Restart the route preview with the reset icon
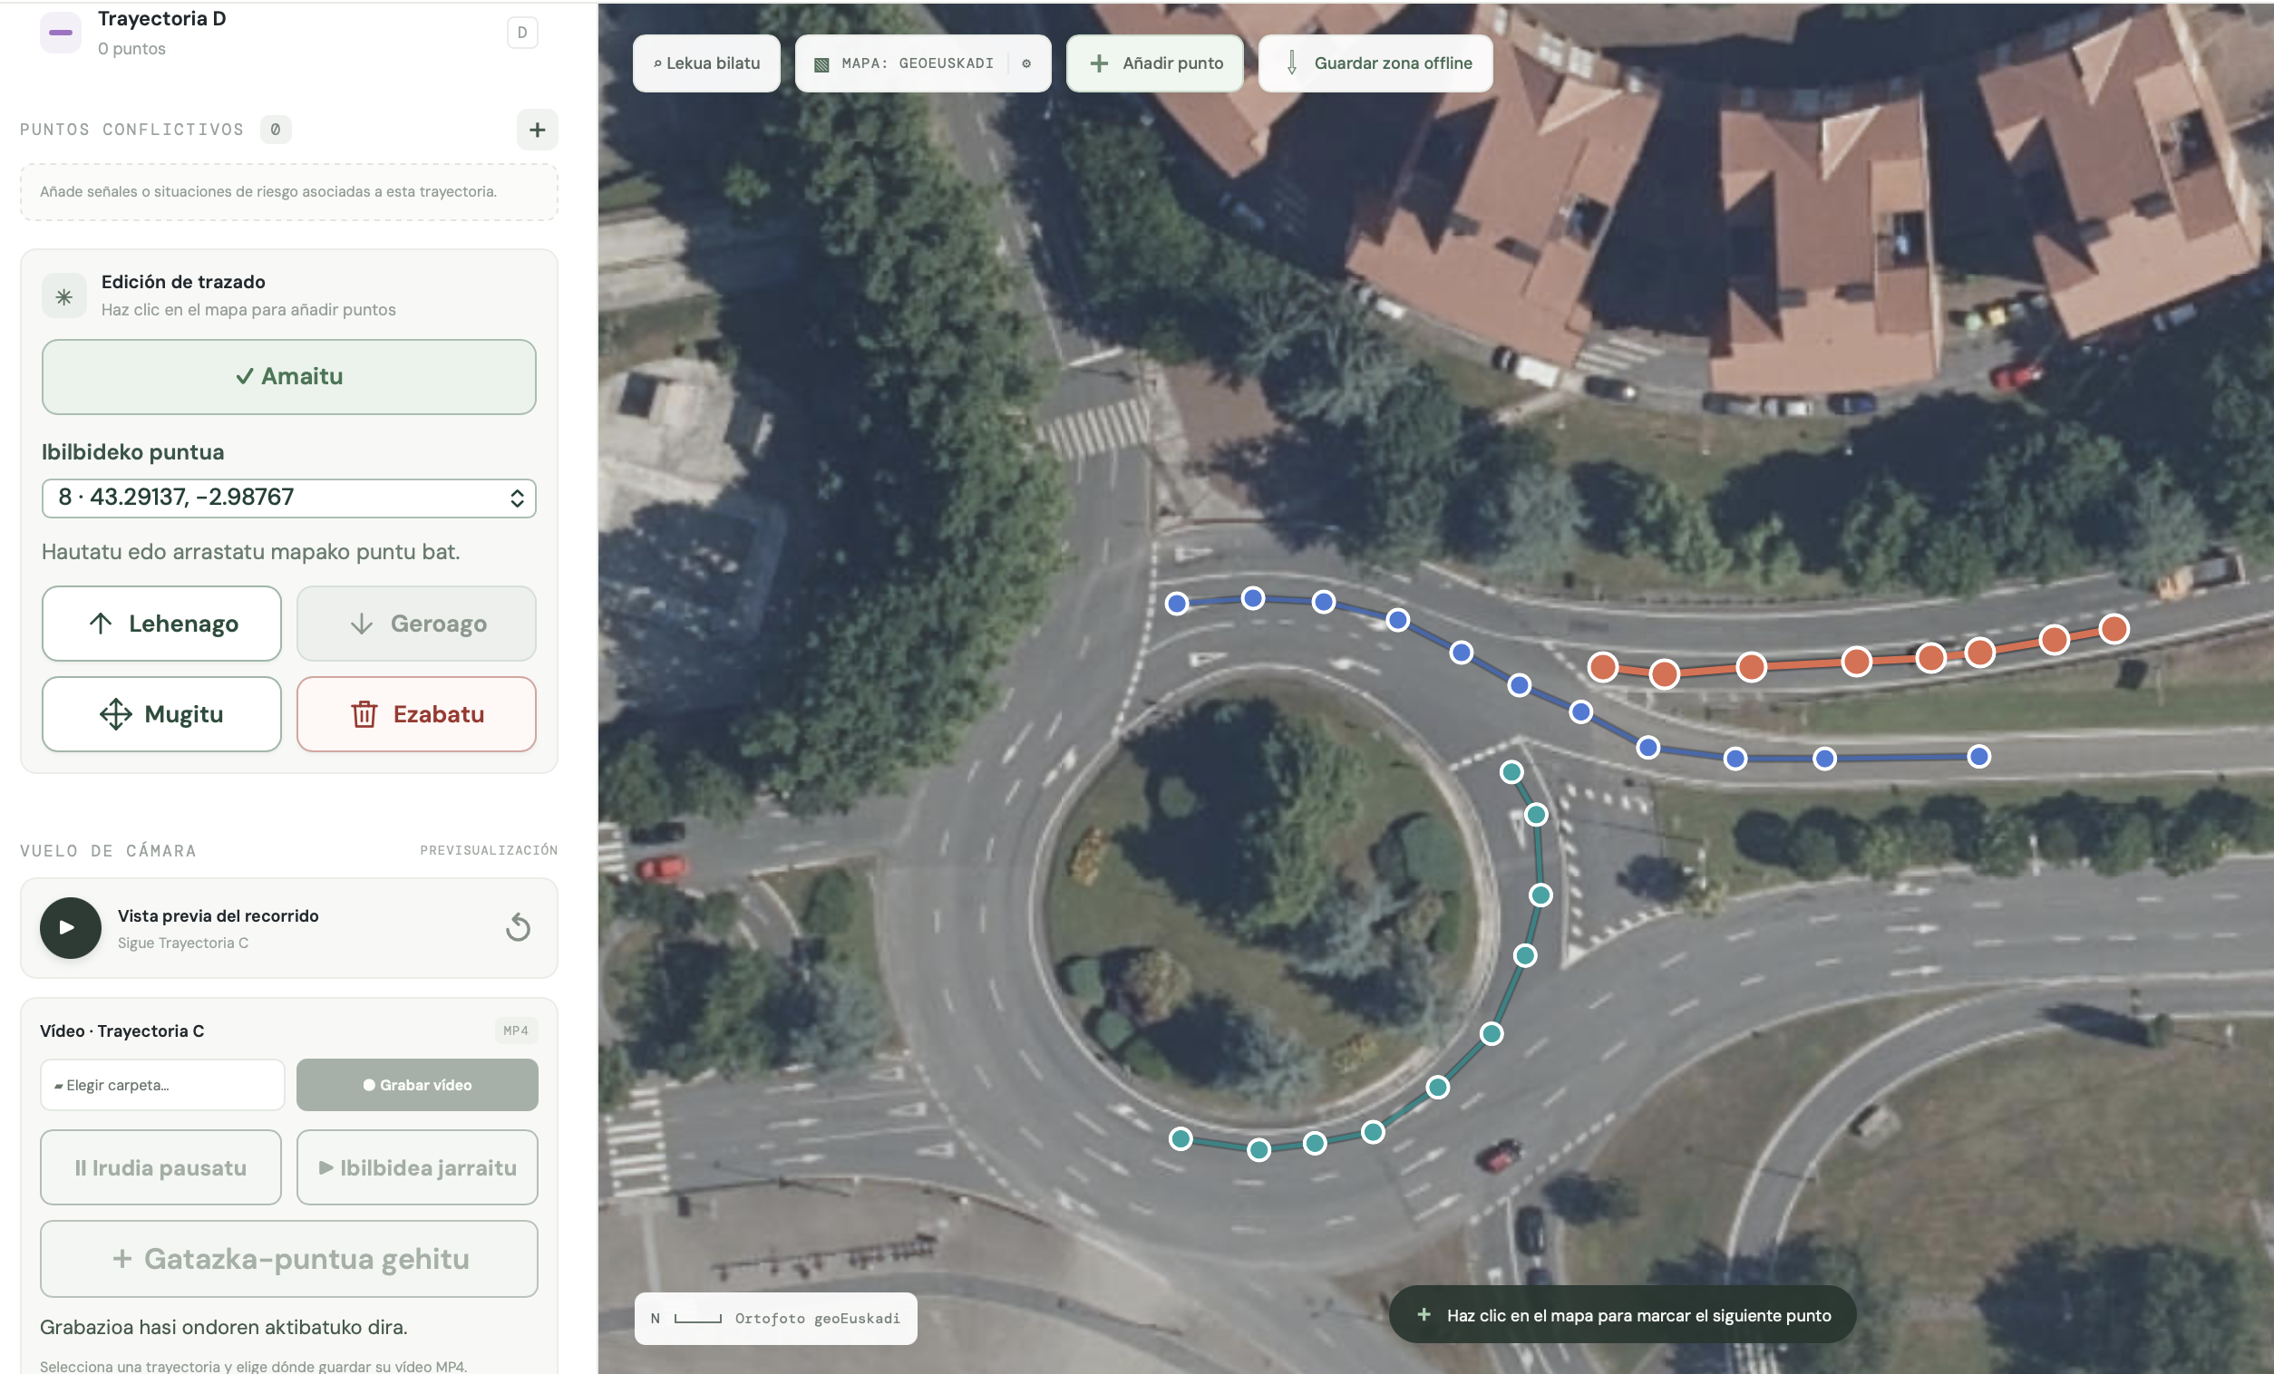The height and width of the screenshot is (1374, 2274). click(519, 927)
